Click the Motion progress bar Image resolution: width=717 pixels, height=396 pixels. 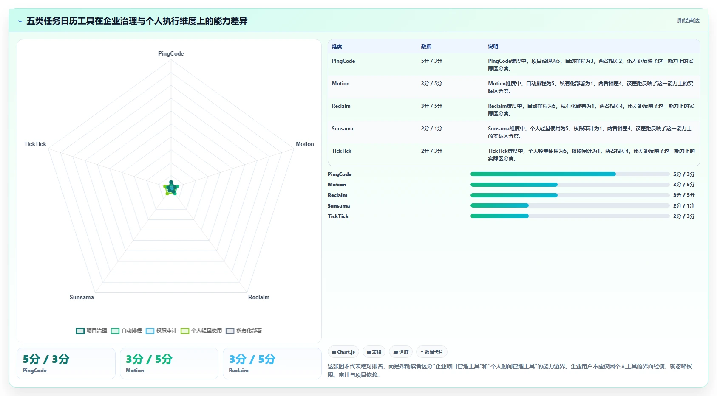(570, 185)
